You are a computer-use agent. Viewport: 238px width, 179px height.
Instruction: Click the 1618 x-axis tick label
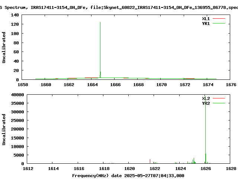pos(104,169)
